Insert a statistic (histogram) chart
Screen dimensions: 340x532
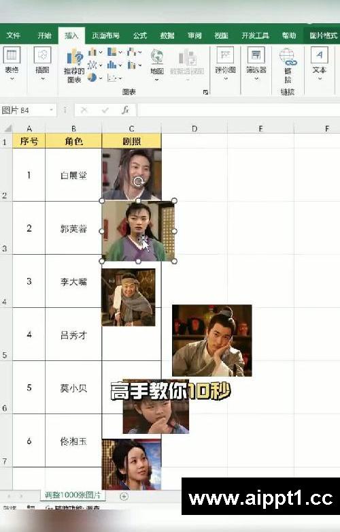[112, 65]
